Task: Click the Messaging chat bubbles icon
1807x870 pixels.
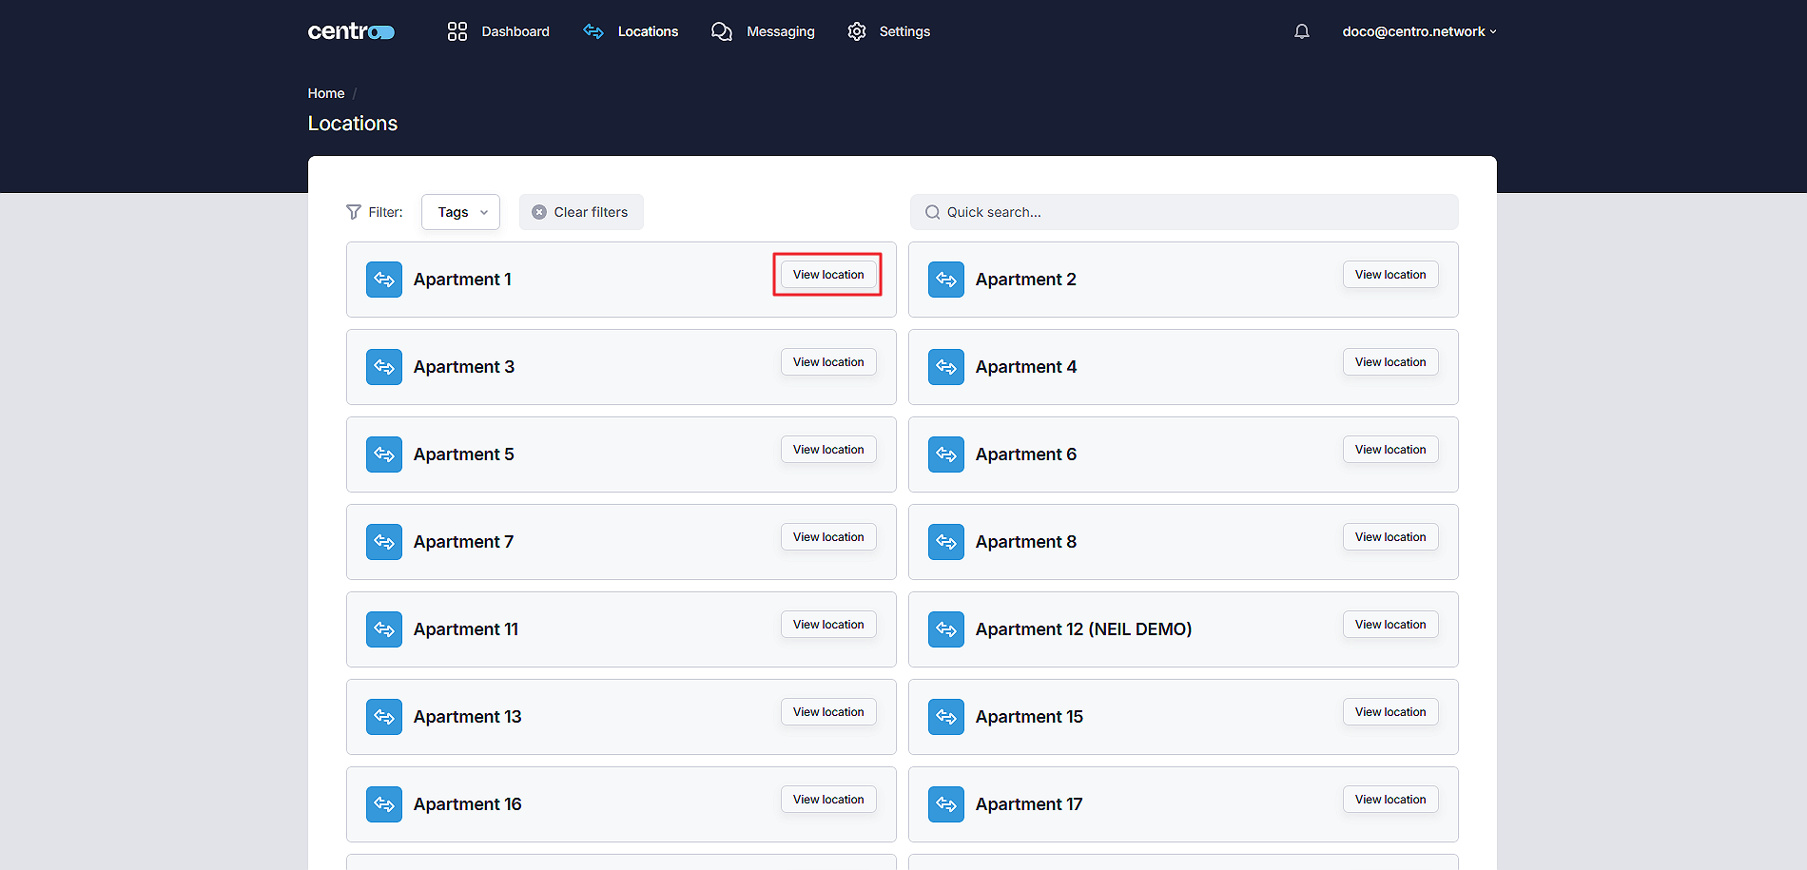Action: (x=722, y=31)
